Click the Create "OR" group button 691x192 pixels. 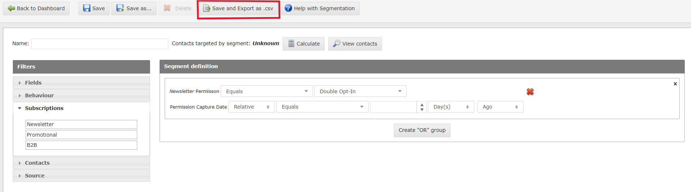422,130
